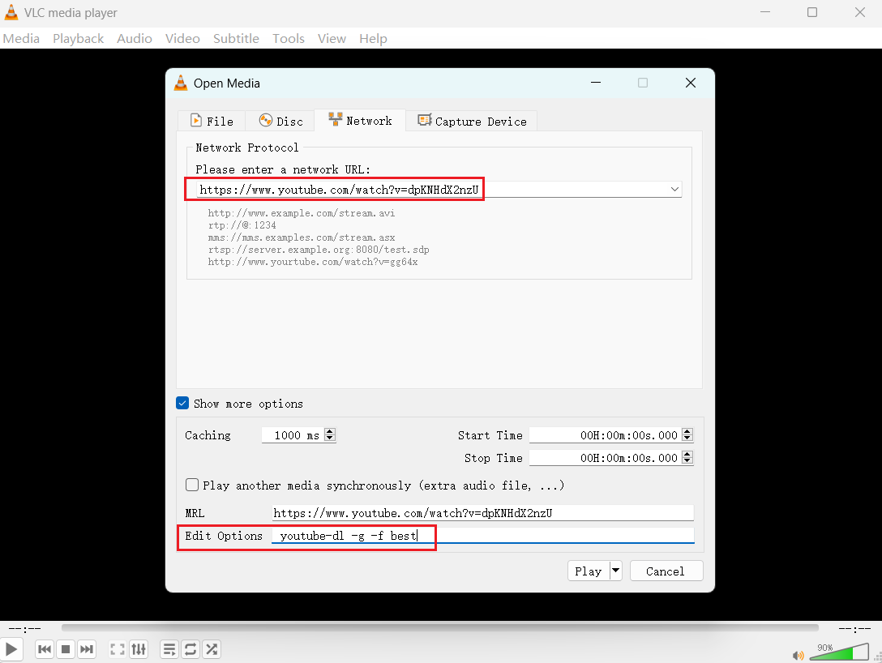Decrease Caching value with down arrow
The width and height of the screenshot is (882, 663).
pyautogui.click(x=330, y=438)
